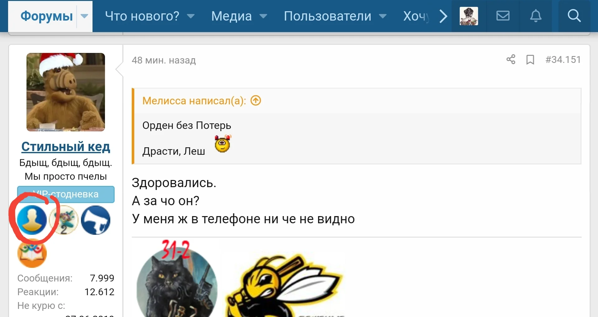The width and height of the screenshot is (598, 317).
Task: Bookmark post #34.151
Action: (530, 59)
